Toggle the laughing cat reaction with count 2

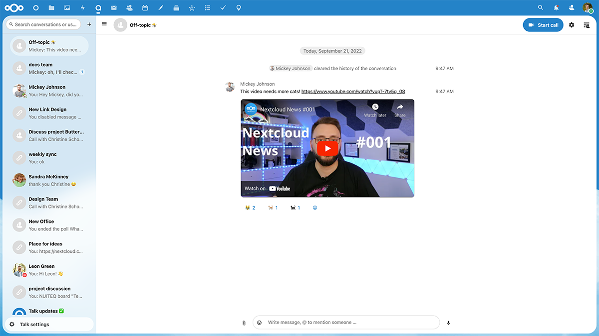click(250, 208)
